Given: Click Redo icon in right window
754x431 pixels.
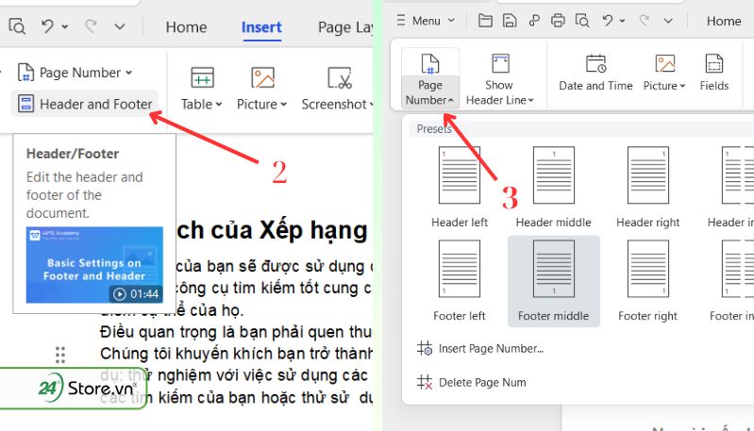Looking at the screenshot, I should (x=644, y=20).
